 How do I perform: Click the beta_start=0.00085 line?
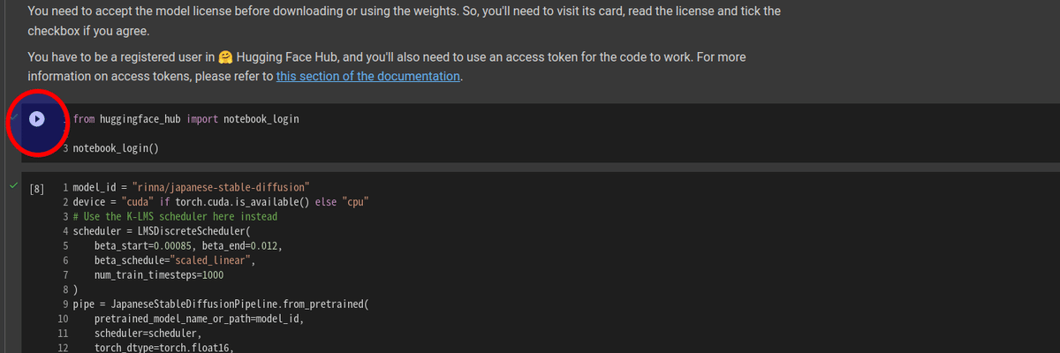pos(188,244)
